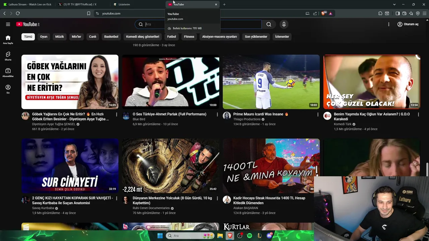
Task: Close the YouTube browser tab
Action: point(216,4)
